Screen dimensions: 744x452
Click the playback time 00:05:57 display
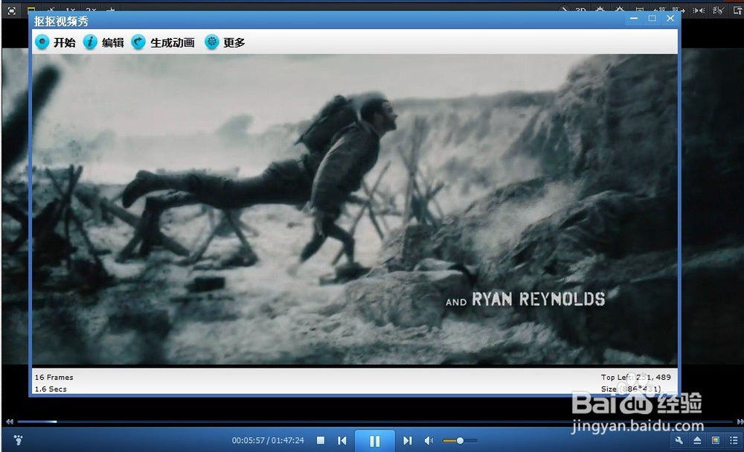point(248,441)
